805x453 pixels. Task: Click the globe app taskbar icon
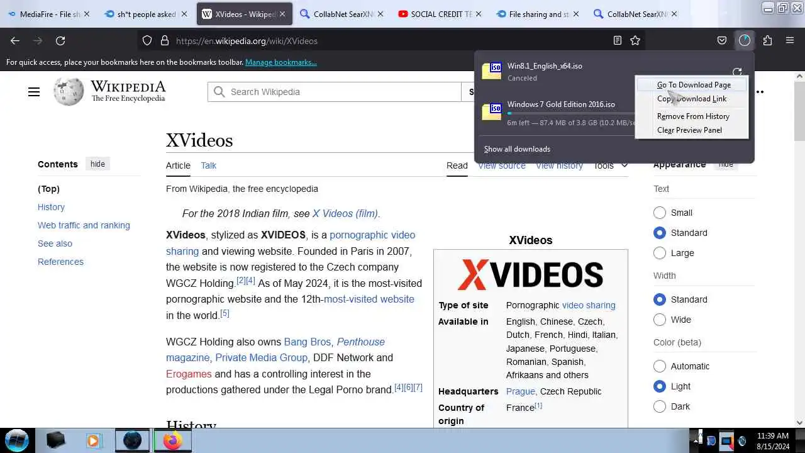(132, 440)
